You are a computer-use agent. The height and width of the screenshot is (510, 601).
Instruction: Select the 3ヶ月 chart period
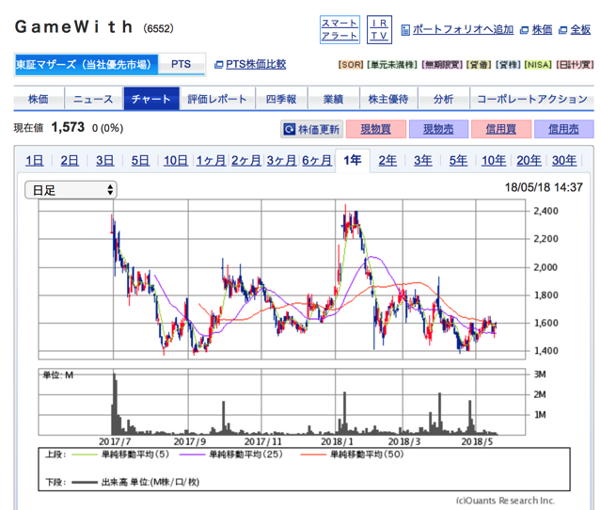tap(281, 160)
